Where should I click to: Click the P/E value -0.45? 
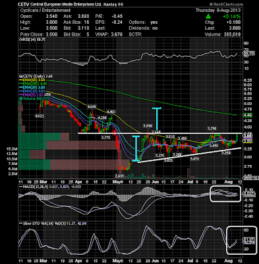[117, 16]
